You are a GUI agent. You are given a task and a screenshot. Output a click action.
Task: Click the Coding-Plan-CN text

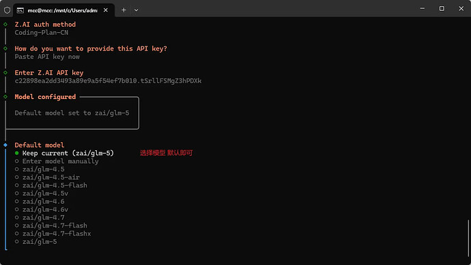coord(42,33)
